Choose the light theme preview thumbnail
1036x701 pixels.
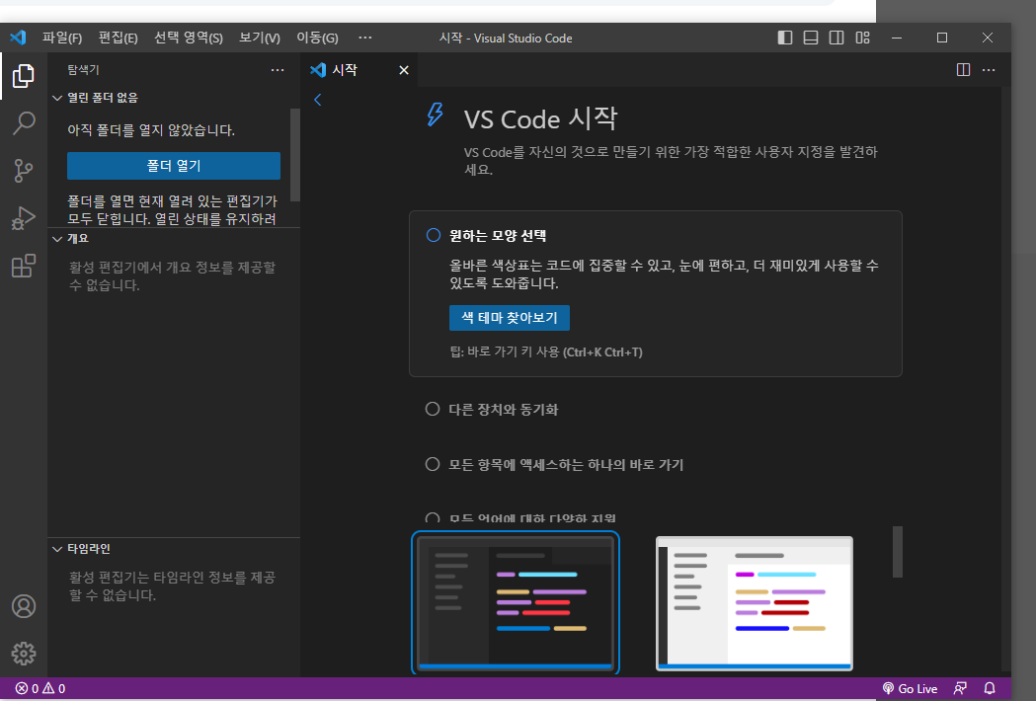coord(754,603)
